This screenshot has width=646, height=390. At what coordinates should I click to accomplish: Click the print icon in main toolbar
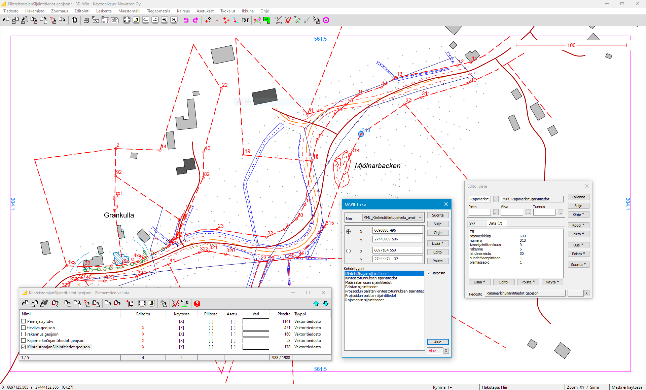tap(86, 20)
